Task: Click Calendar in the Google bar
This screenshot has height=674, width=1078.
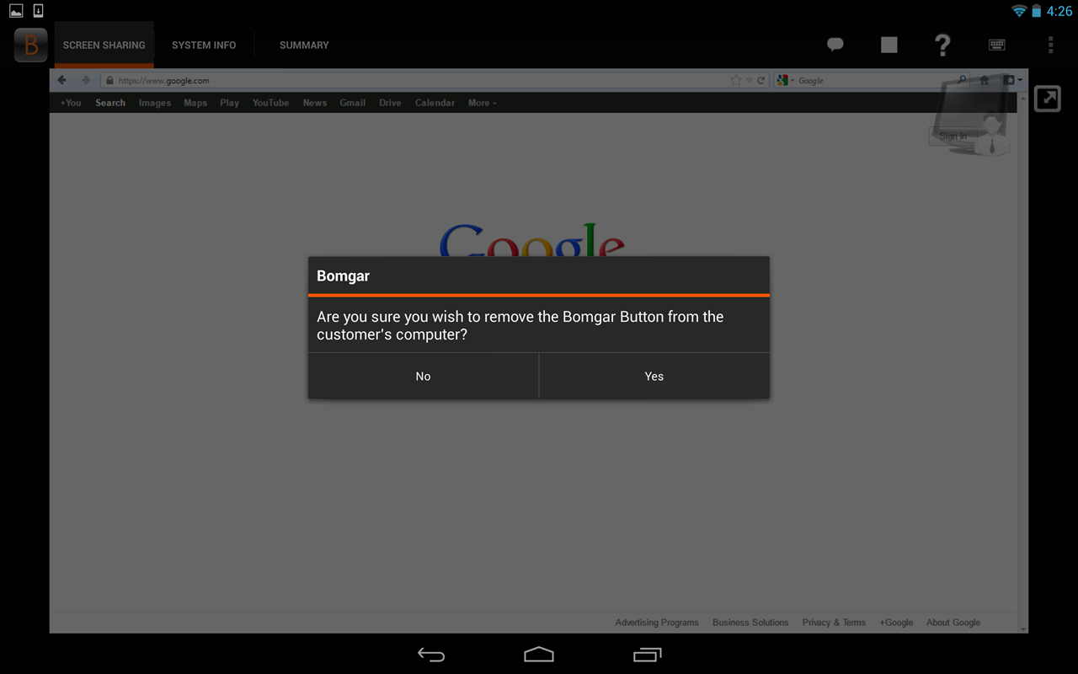Action: [x=435, y=103]
